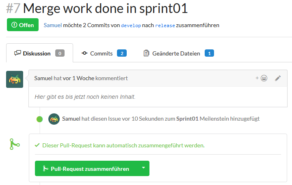
Task: Click the small avatar in the milestone event
Action: (54, 119)
